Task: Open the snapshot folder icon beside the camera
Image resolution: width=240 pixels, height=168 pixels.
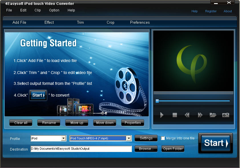Action: point(213,115)
